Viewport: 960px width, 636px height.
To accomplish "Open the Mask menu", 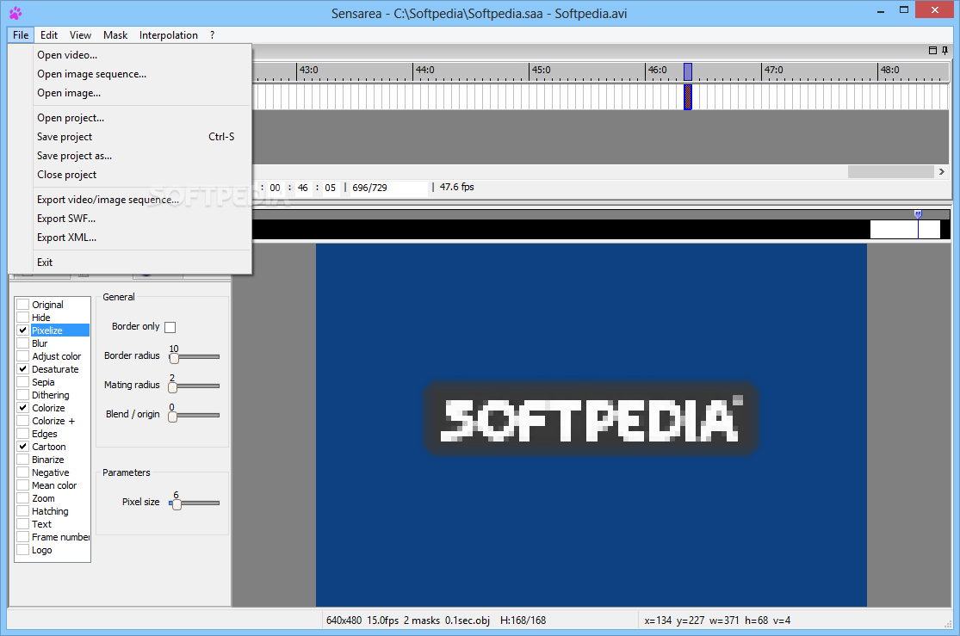I will (115, 35).
